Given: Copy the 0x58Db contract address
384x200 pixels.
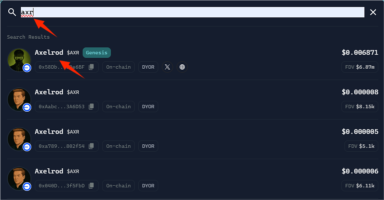Looking at the screenshot, I should tap(91, 67).
